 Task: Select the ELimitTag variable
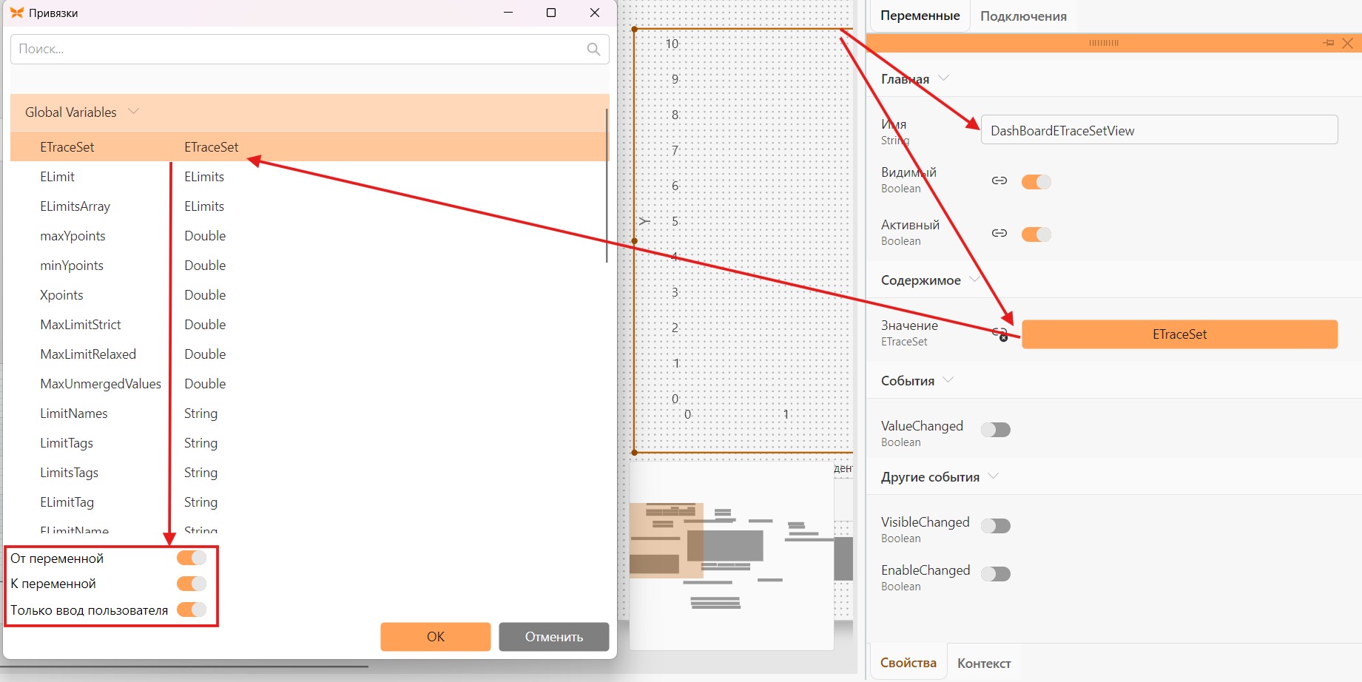(x=309, y=502)
